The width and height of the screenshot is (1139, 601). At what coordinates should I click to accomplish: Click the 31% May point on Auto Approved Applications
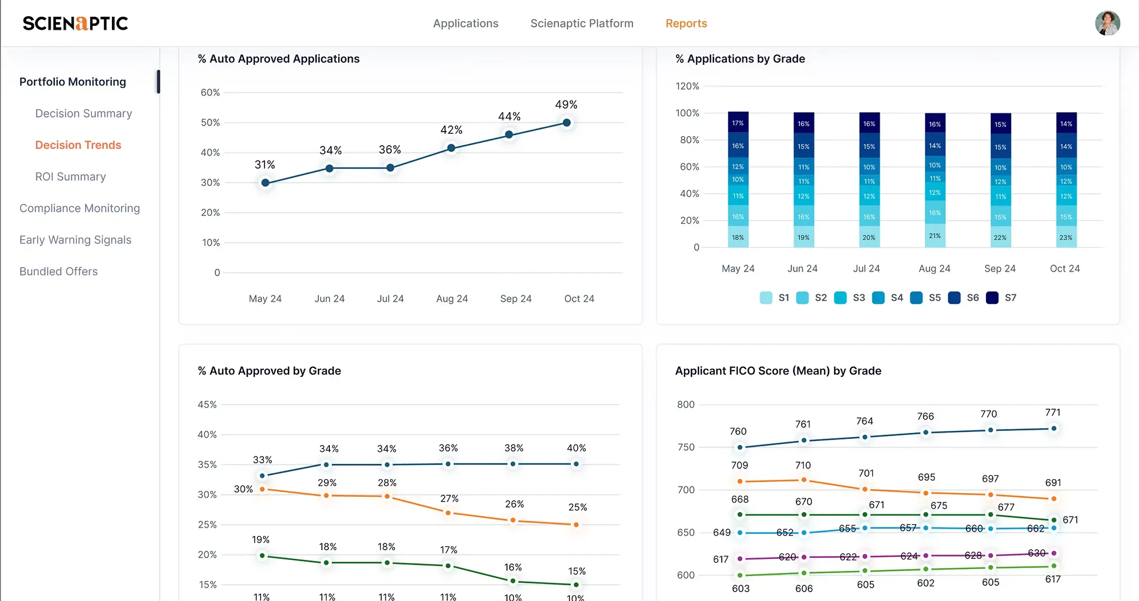tap(265, 182)
